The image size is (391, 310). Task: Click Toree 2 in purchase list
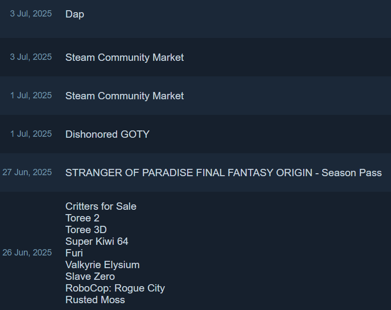pyautogui.click(x=82, y=218)
